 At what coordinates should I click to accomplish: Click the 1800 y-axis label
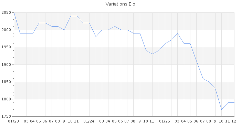point(6,99)
